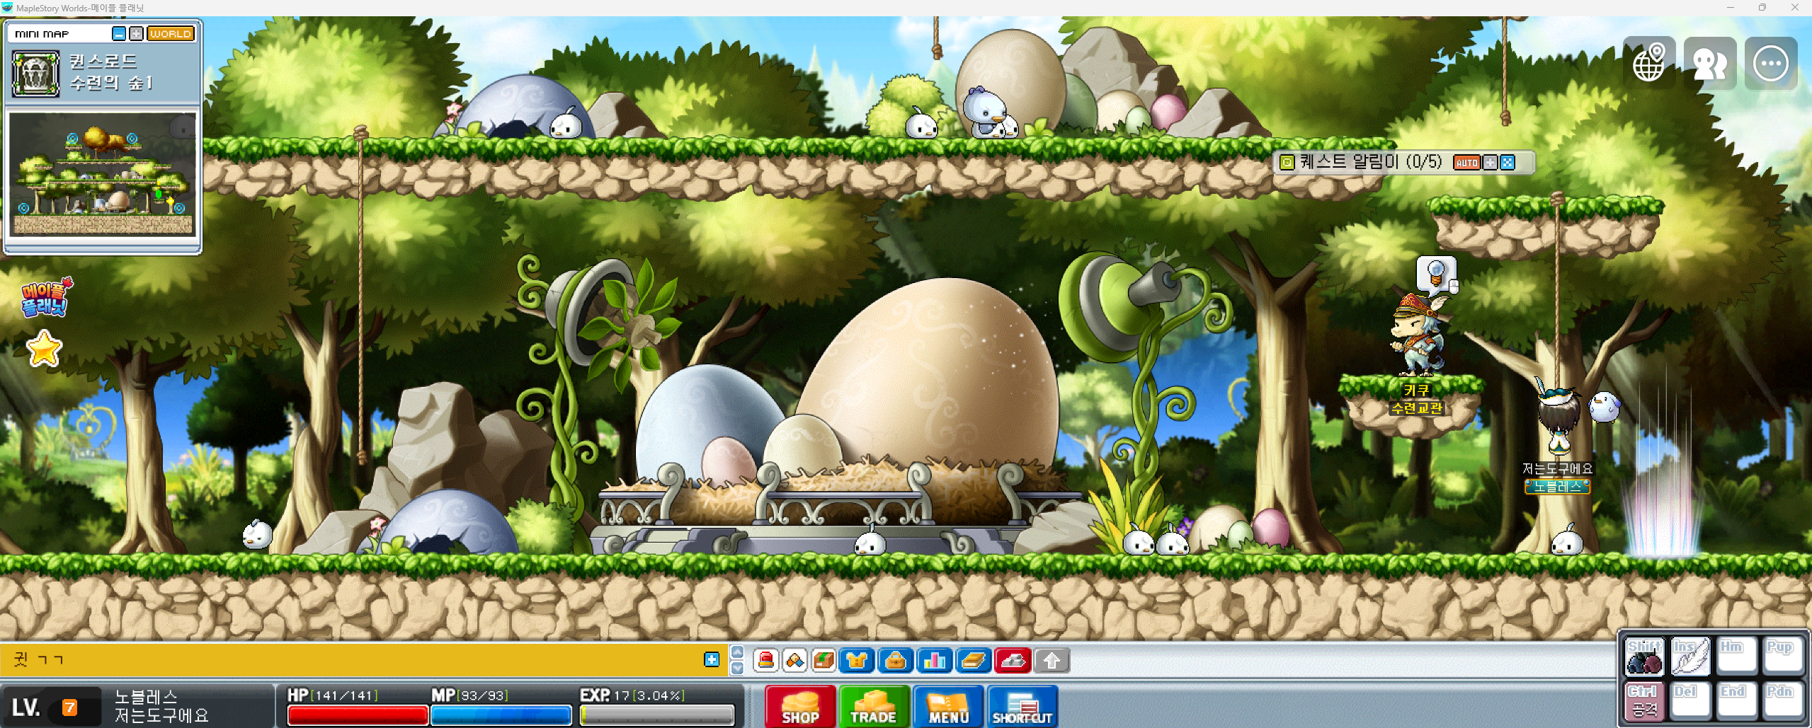Click the HP [141/141] value text
1812x728 pixels.
[x=333, y=695]
